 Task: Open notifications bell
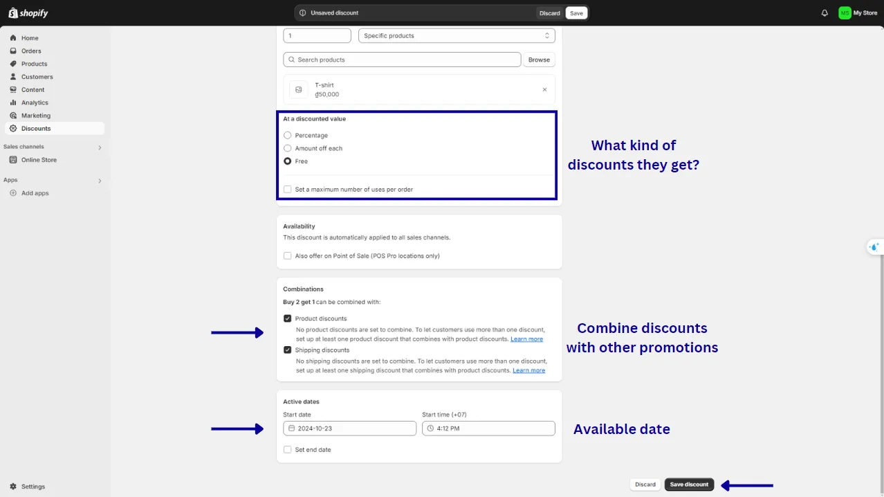(825, 13)
